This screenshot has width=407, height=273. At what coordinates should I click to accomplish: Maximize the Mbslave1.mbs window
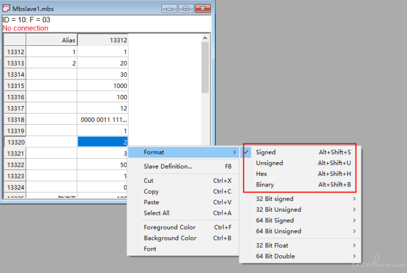186,9
